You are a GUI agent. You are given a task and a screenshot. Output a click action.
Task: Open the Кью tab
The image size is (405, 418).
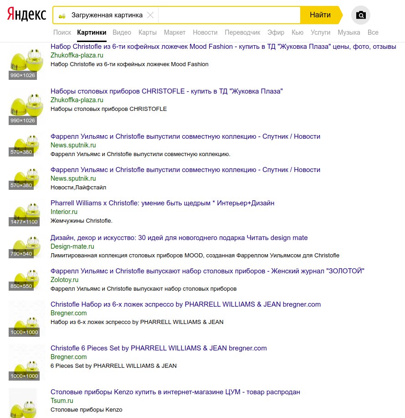pyautogui.click(x=297, y=32)
